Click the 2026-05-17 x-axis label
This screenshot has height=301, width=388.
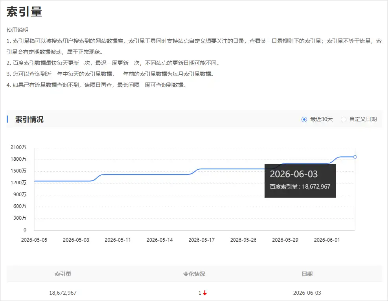pos(201,240)
